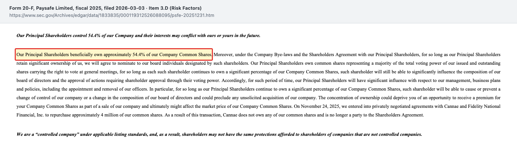Viewport: 517px width, 147px height.
Task: Click the bold heading about Principal Shareholders control
Action: 138,36
